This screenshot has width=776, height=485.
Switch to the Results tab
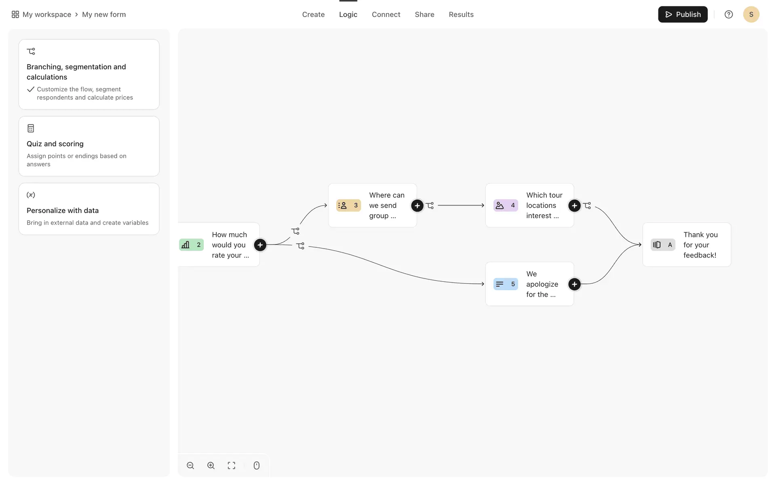[461, 15]
